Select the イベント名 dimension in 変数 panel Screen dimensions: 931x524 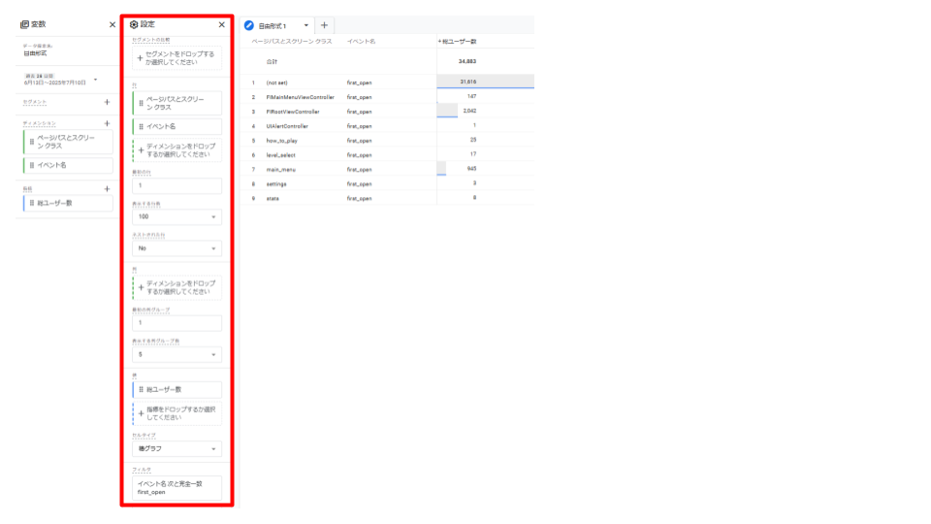(68, 165)
